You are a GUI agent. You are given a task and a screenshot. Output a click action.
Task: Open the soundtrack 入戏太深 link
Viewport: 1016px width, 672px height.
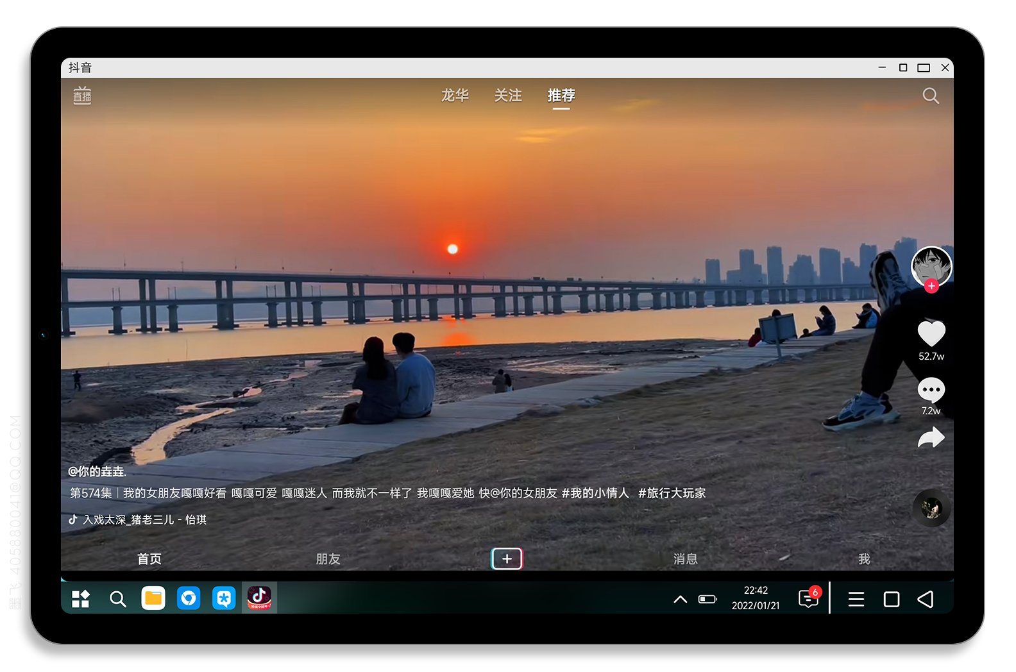144,519
